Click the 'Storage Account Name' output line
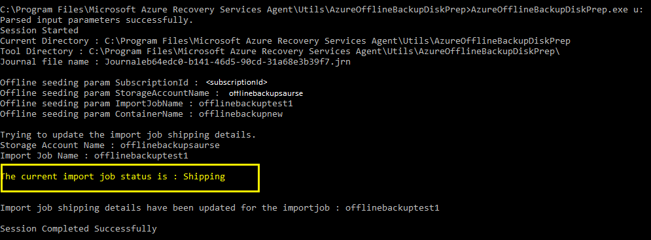 tap(110, 145)
